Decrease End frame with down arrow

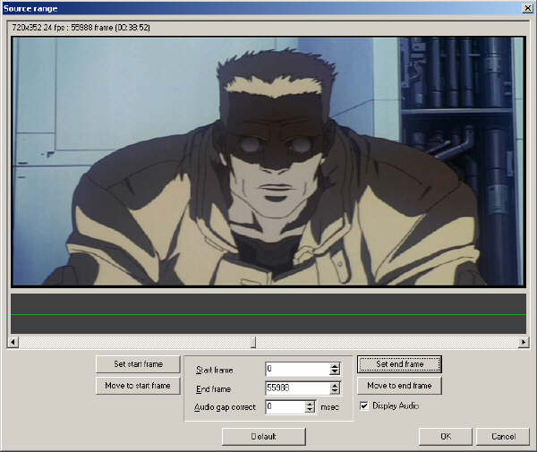coord(335,391)
